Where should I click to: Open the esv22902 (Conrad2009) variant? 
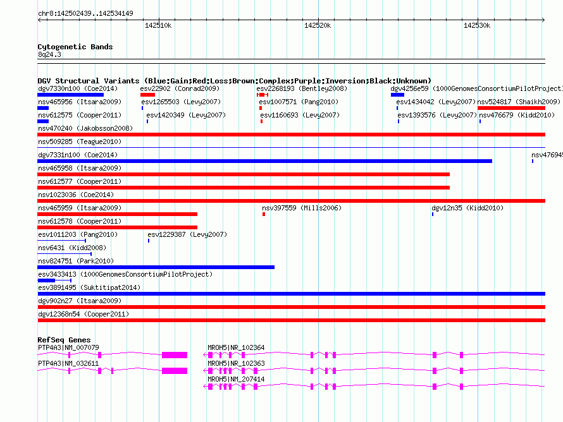point(180,88)
